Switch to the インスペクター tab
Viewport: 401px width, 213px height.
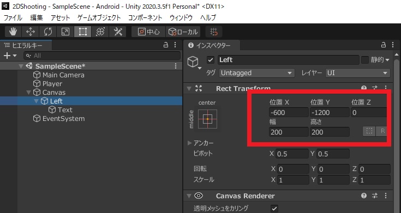coord(212,45)
